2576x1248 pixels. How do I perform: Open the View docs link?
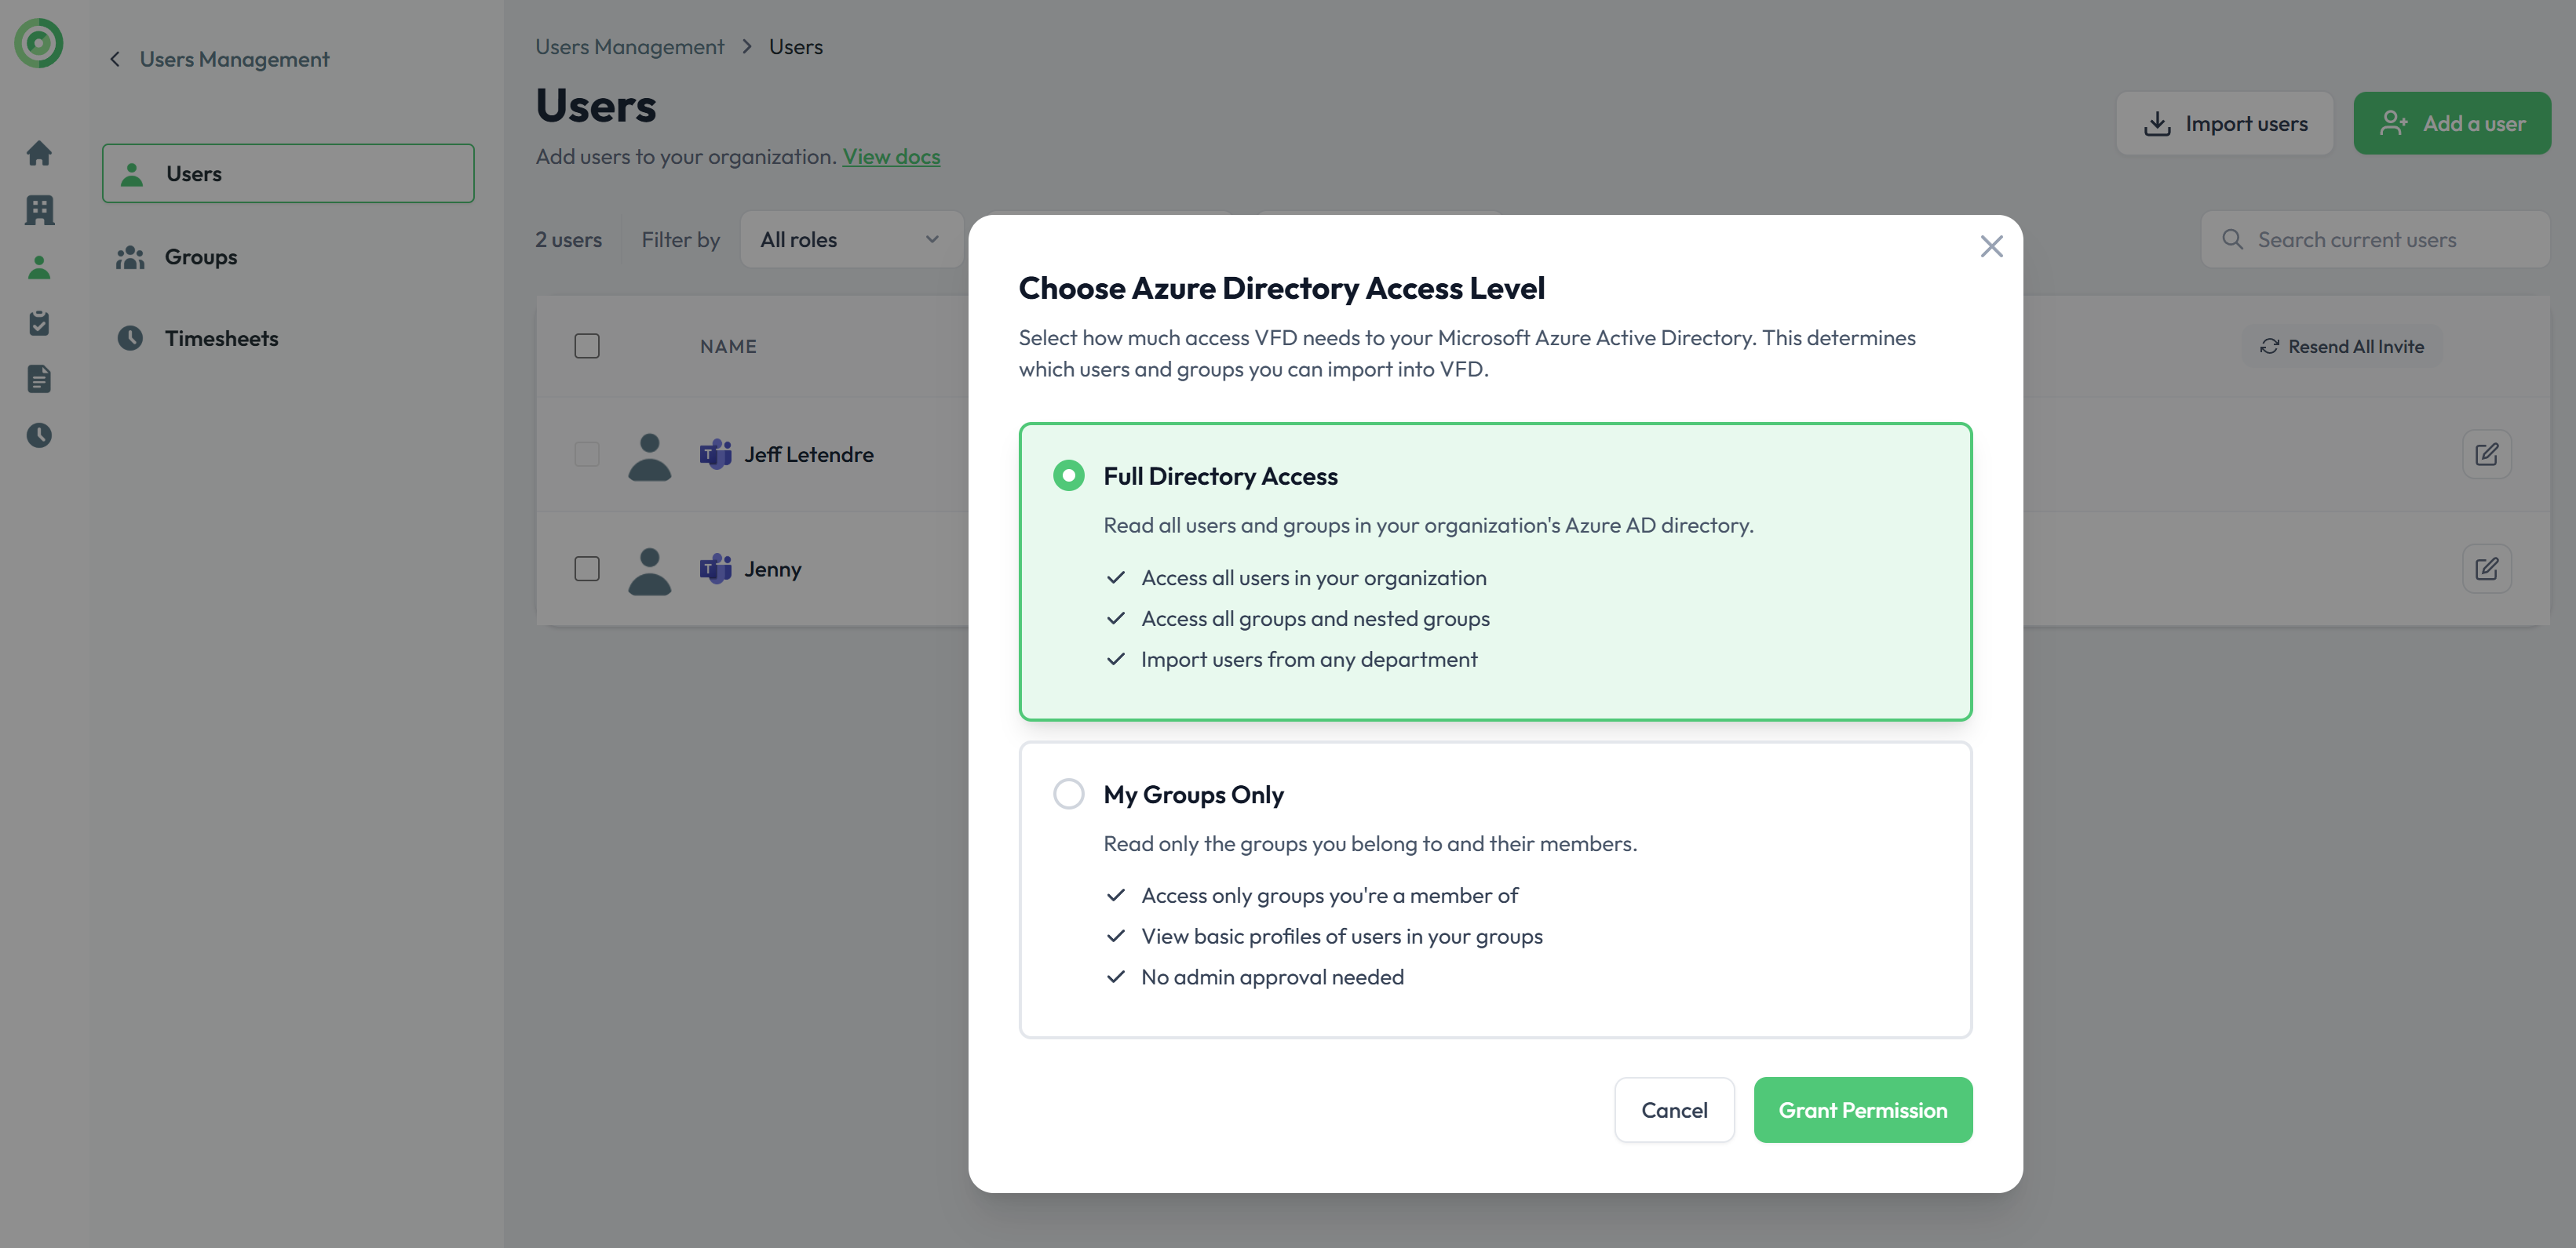pos(890,157)
